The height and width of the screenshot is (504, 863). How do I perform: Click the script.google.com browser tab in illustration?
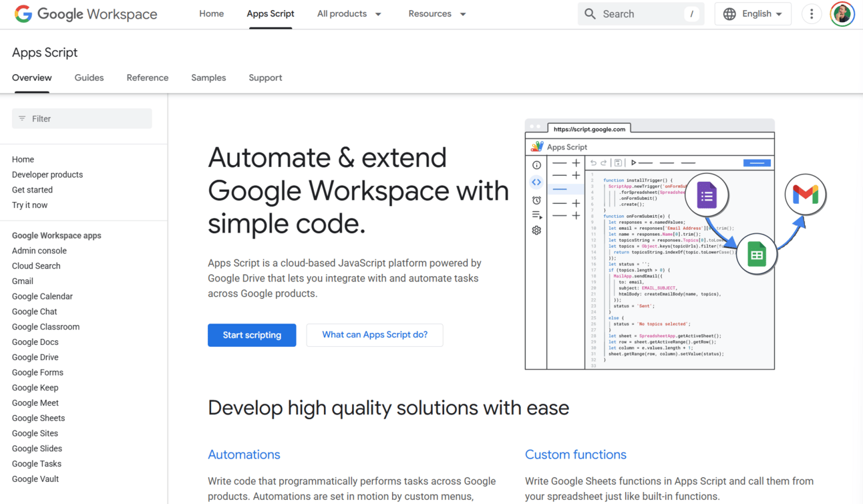[590, 129]
